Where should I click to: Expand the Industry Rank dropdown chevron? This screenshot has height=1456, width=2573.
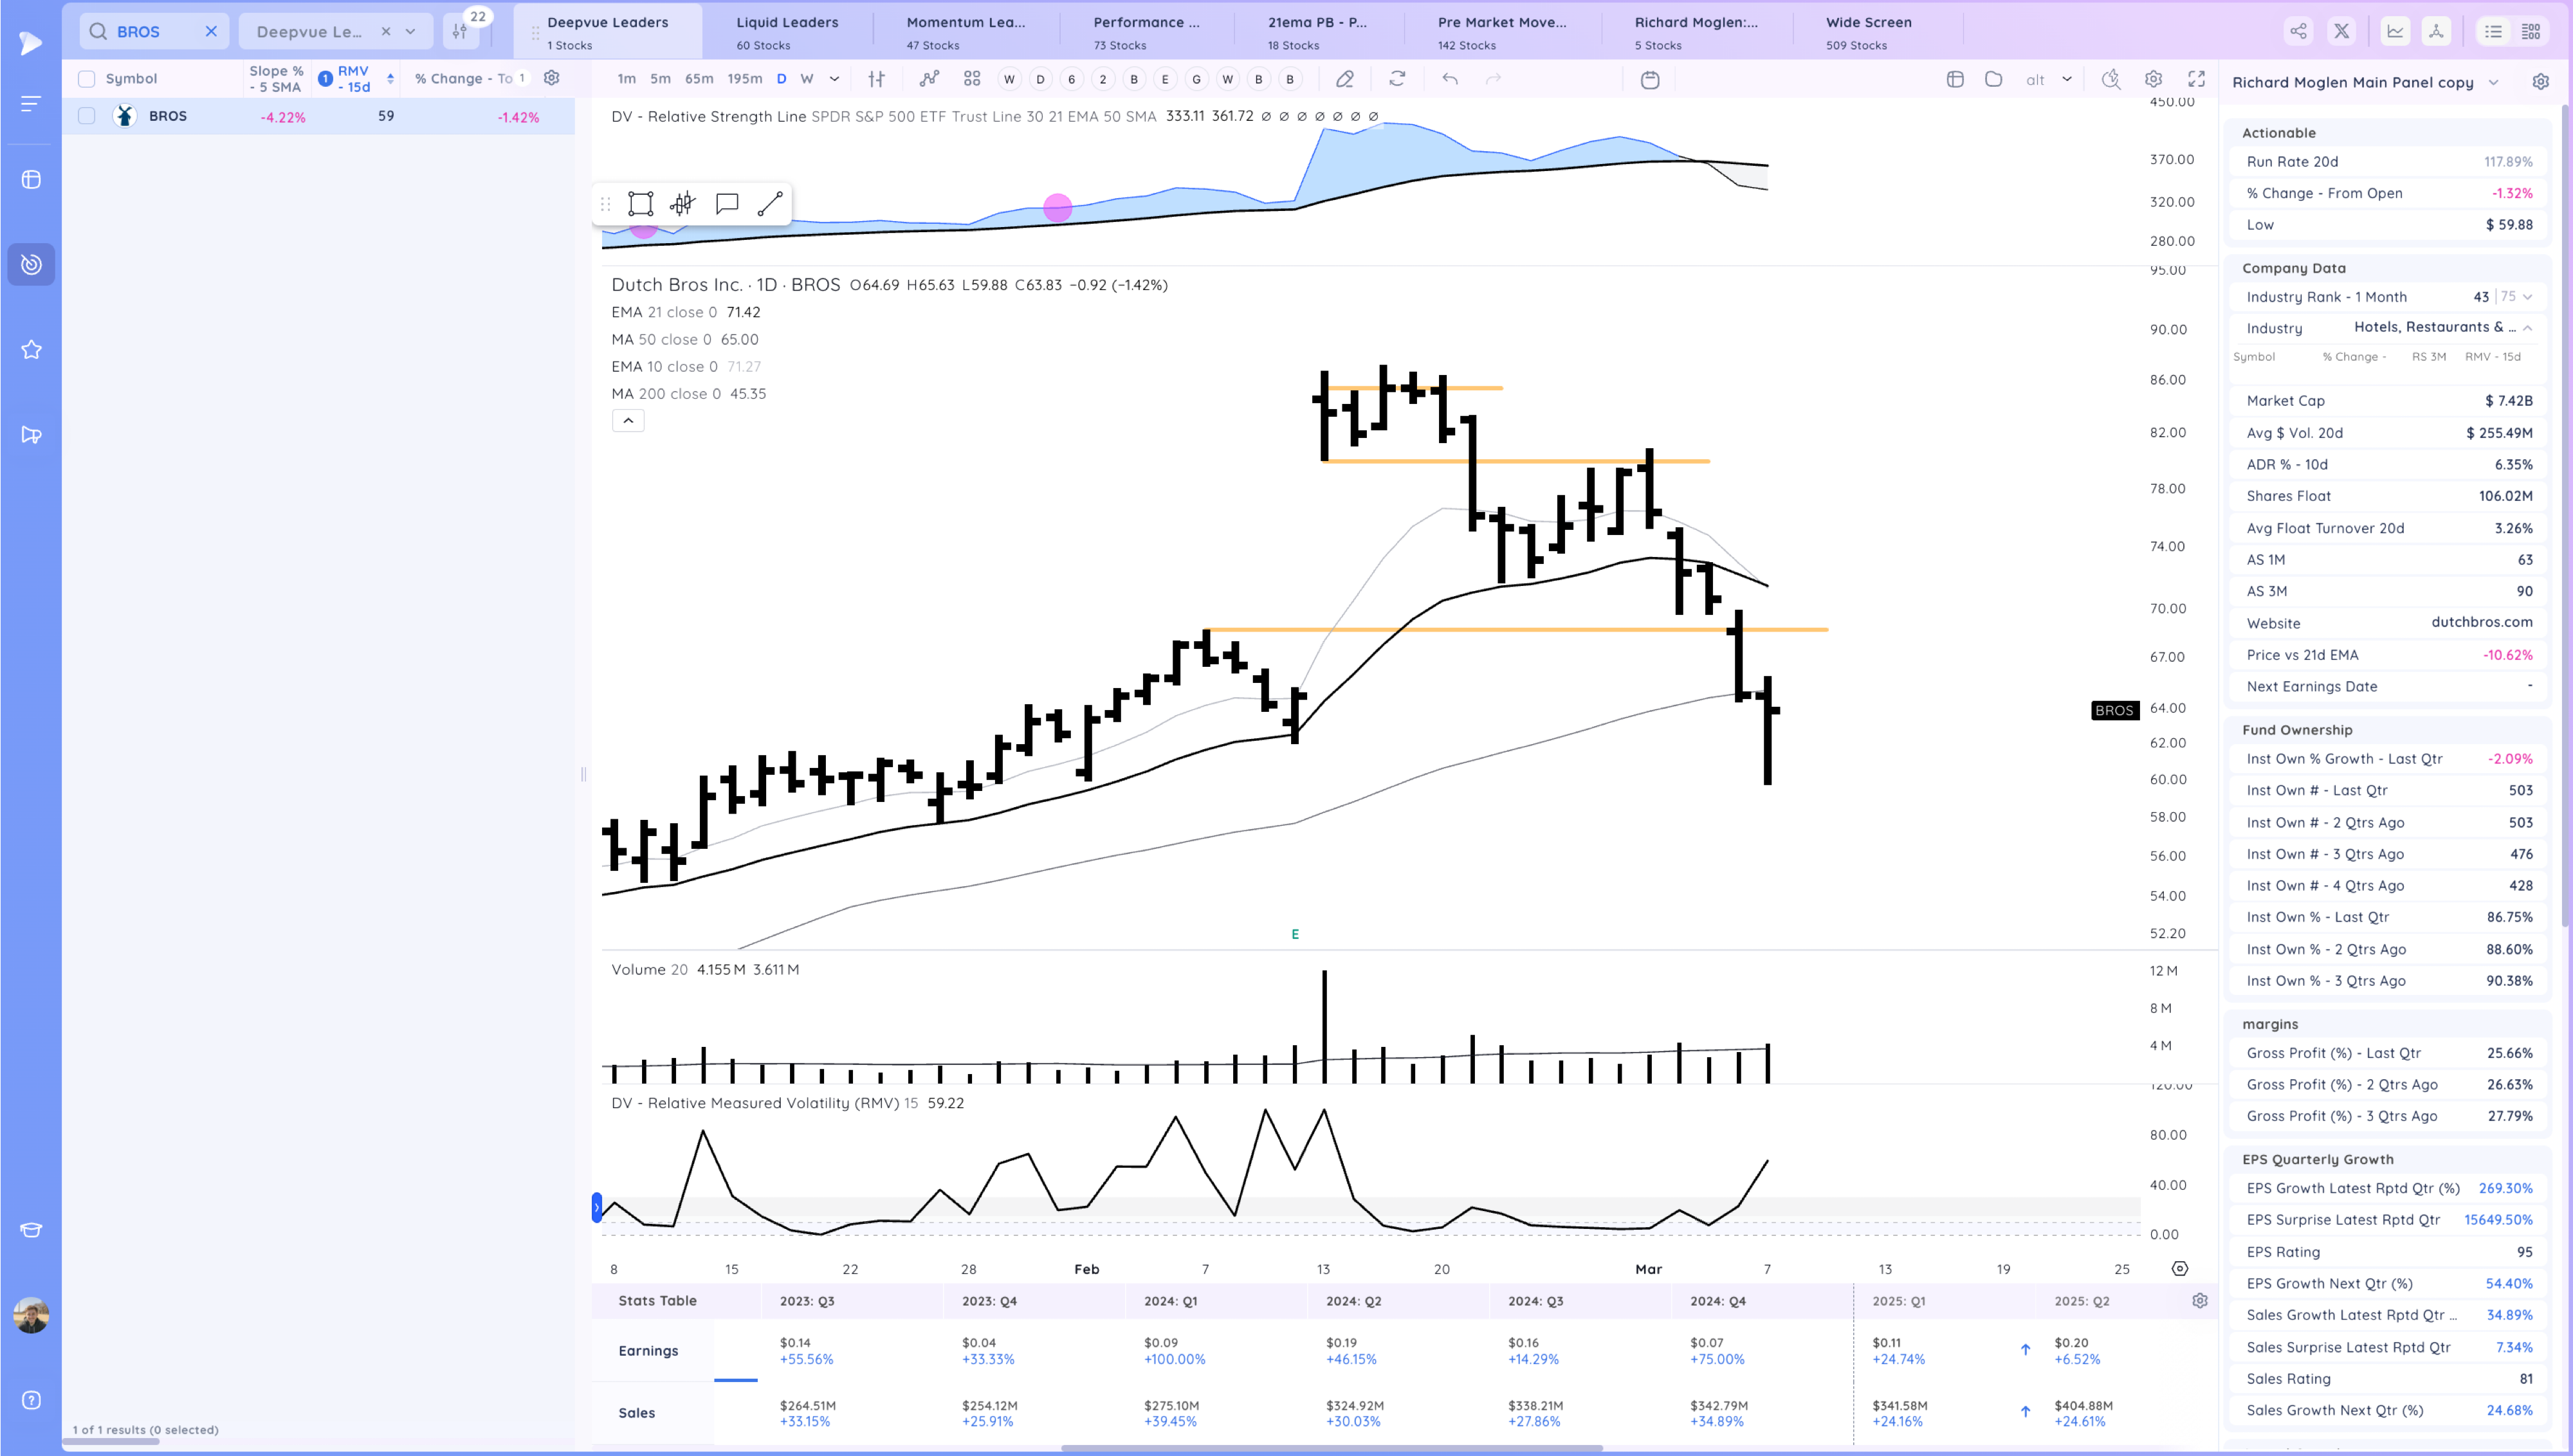point(2528,296)
